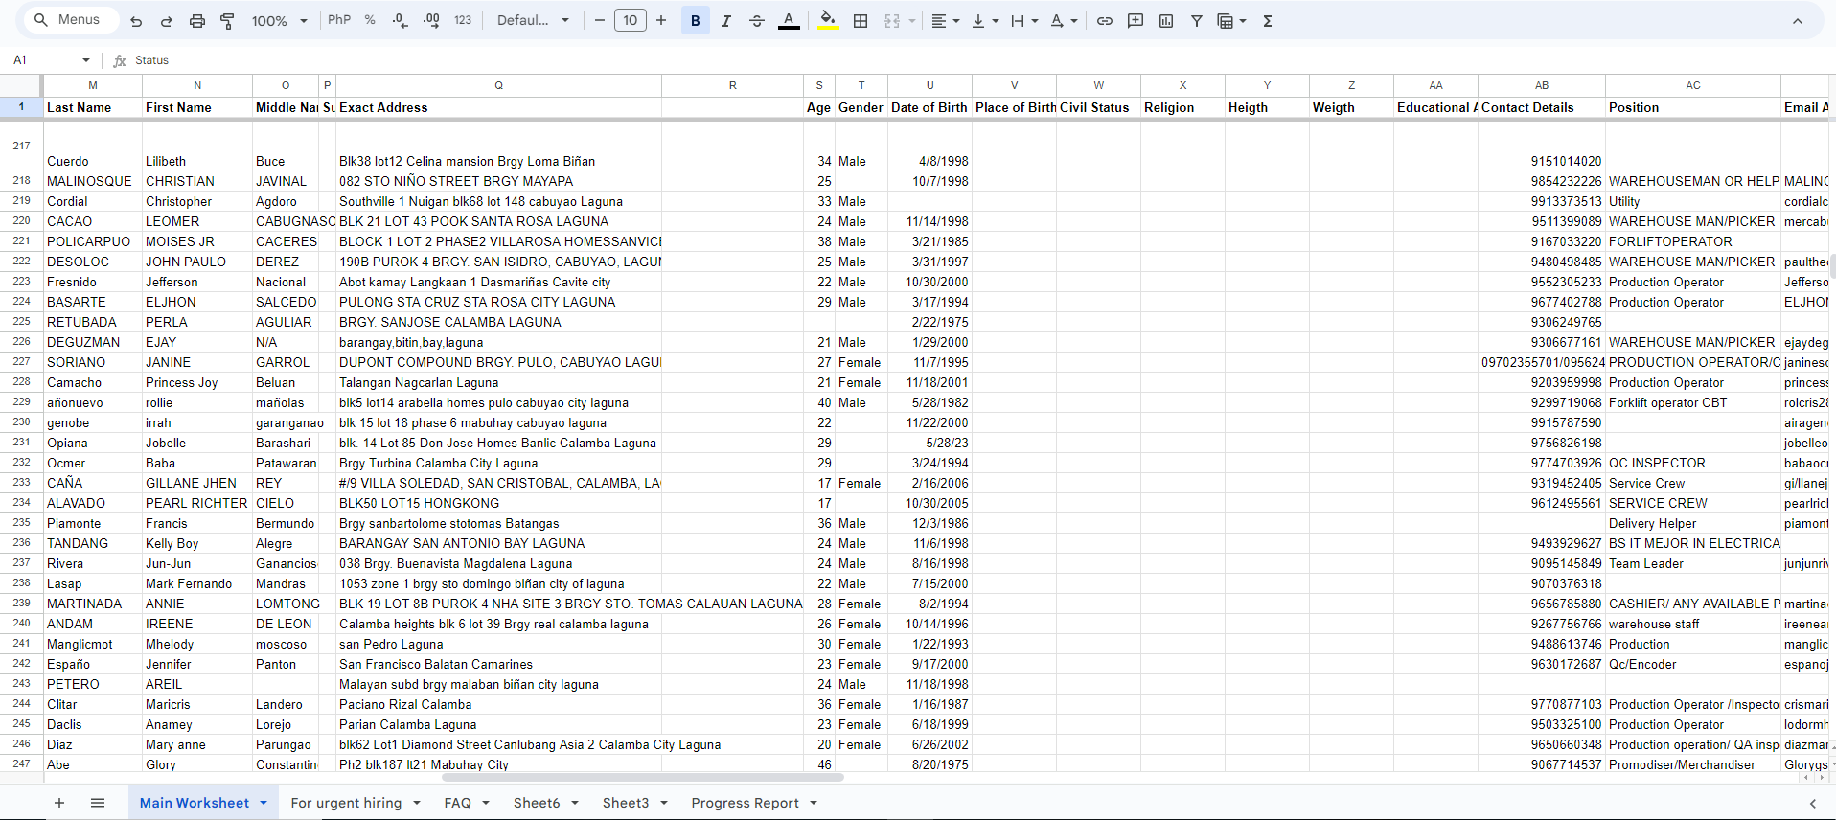1836x820 pixels.
Task: Click cell containing MALINOSQUE
Action: (93, 181)
